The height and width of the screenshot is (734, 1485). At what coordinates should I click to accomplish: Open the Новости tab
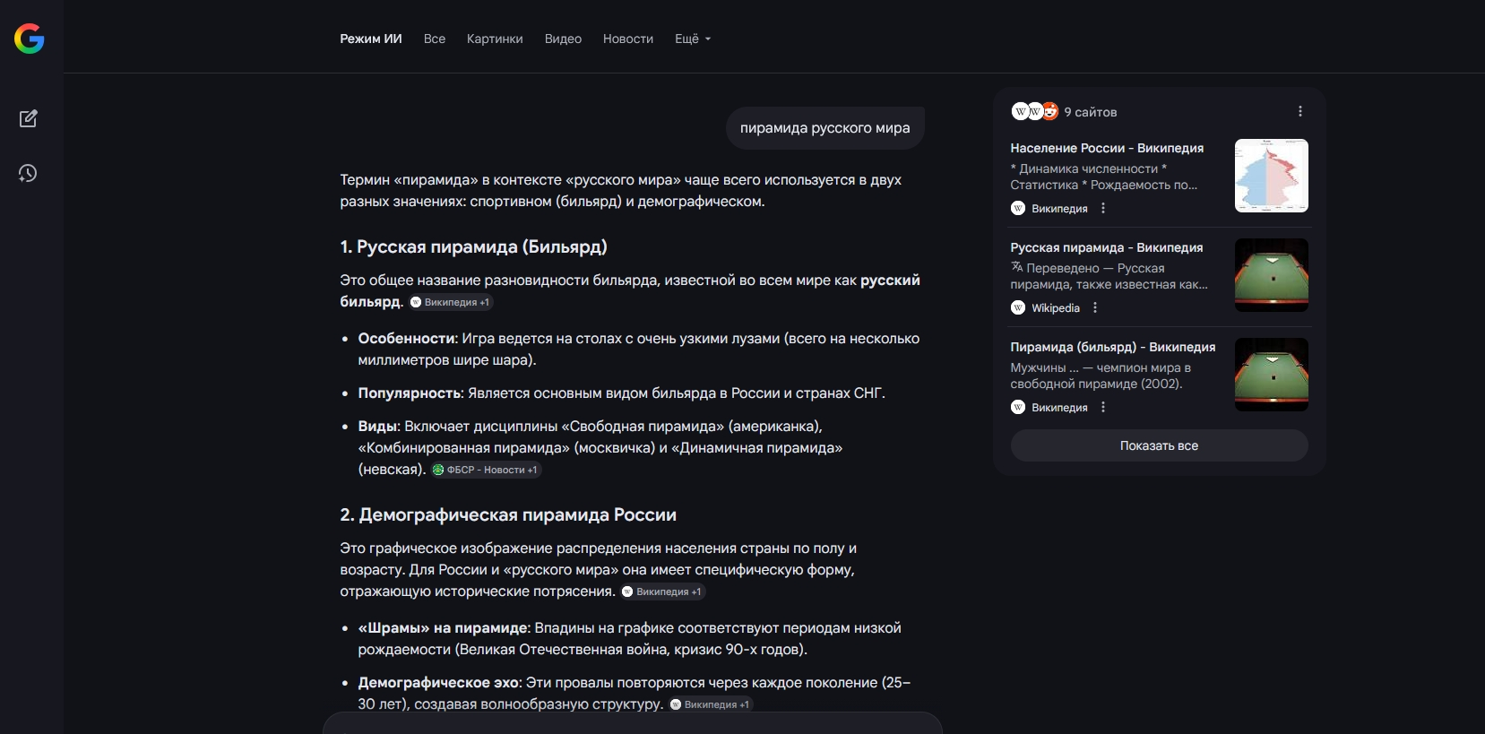click(x=627, y=39)
